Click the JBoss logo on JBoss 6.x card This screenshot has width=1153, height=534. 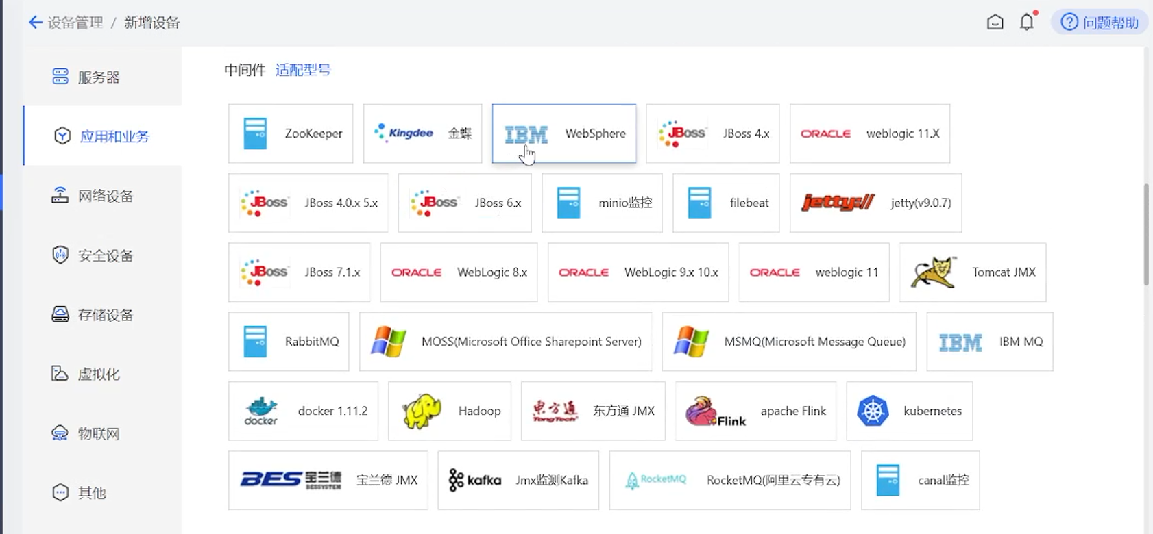tap(434, 203)
